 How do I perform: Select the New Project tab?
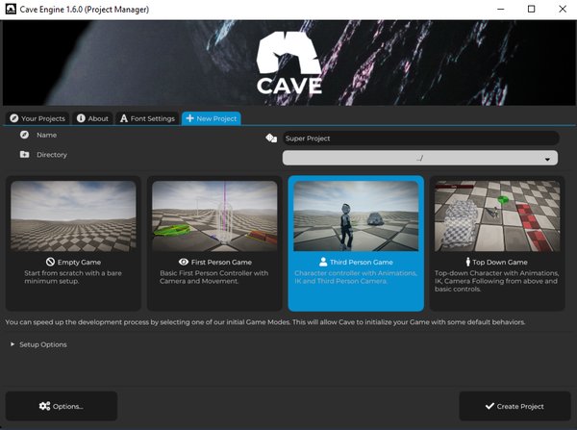point(212,118)
